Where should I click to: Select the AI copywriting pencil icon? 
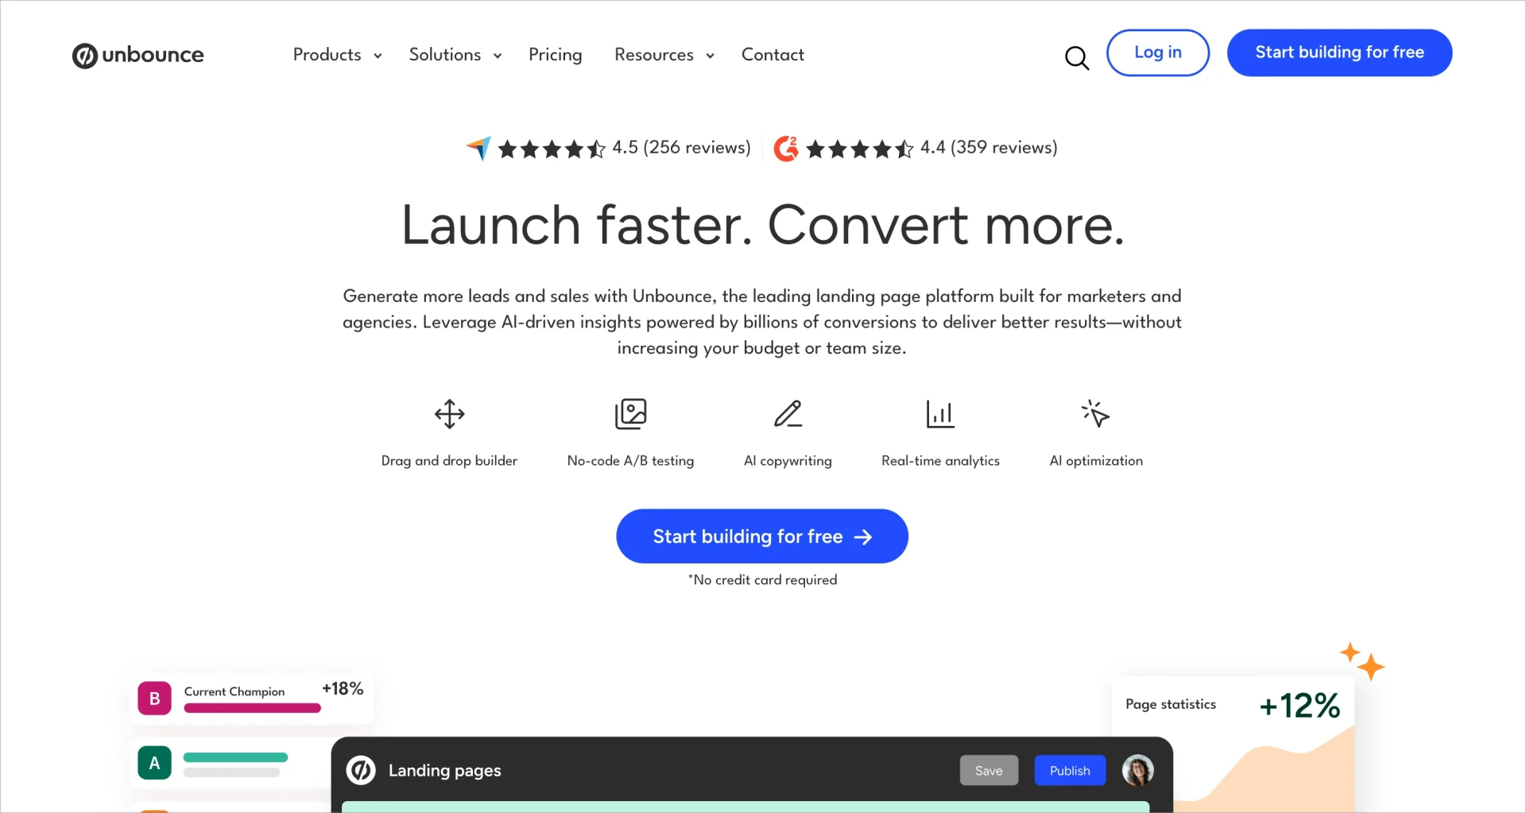point(788,413)
